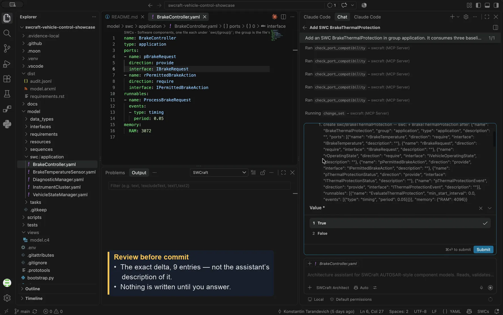This screenshot has width=503, height=315.
Task: Open chat tool configuration sliders icon
Action: (x=375, y=288)
